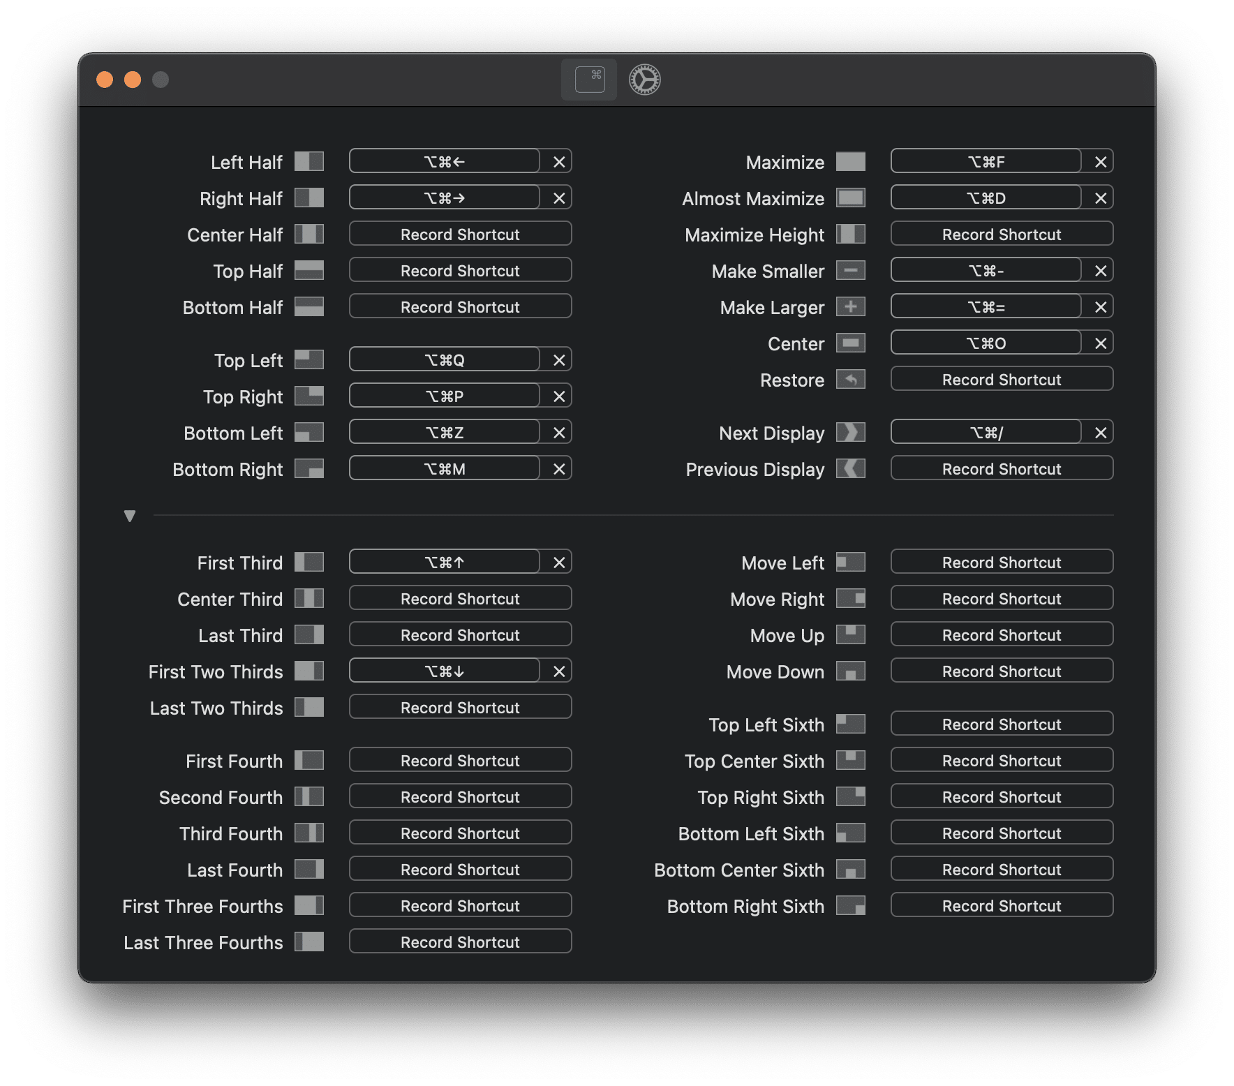Record a shortcut for Maximize Height
The image size is (1234, 1086).
point(1001,234)
